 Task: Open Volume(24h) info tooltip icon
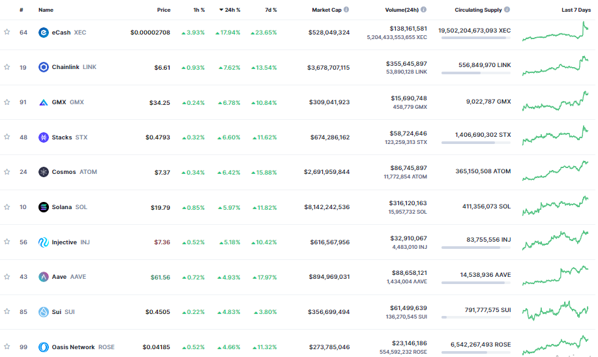point(424,10)
